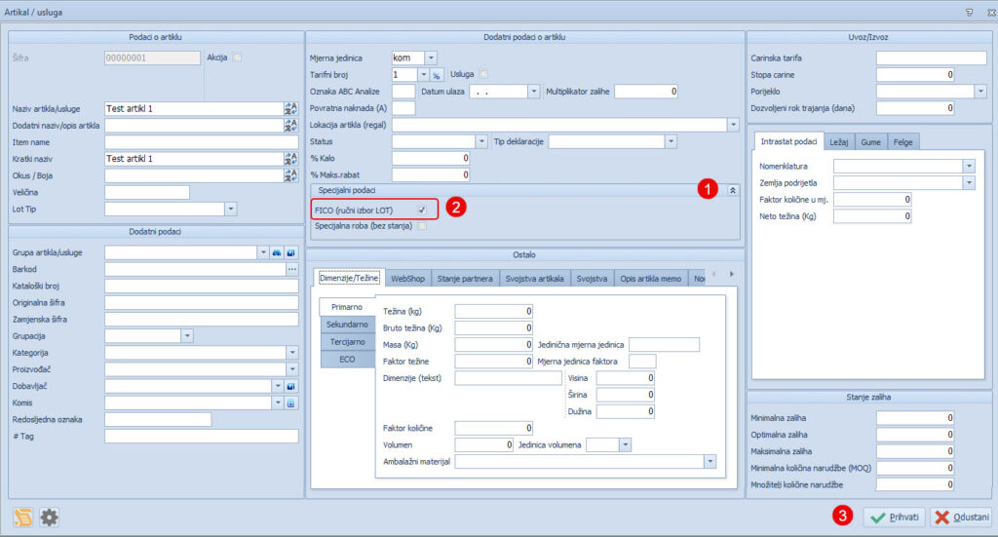
Task: Click translate icon beside Naziv artikla/usluge field
Action: (290, 108)
